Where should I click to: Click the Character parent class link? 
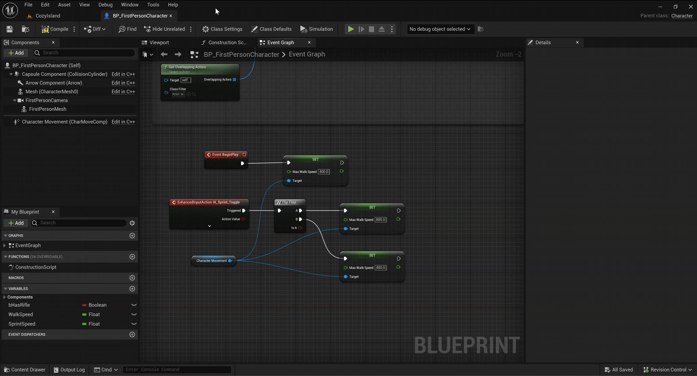(x=682, y=16)
